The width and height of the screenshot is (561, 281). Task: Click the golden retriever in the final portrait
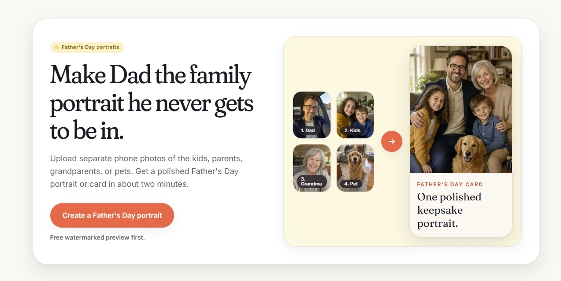click(469, 154)
